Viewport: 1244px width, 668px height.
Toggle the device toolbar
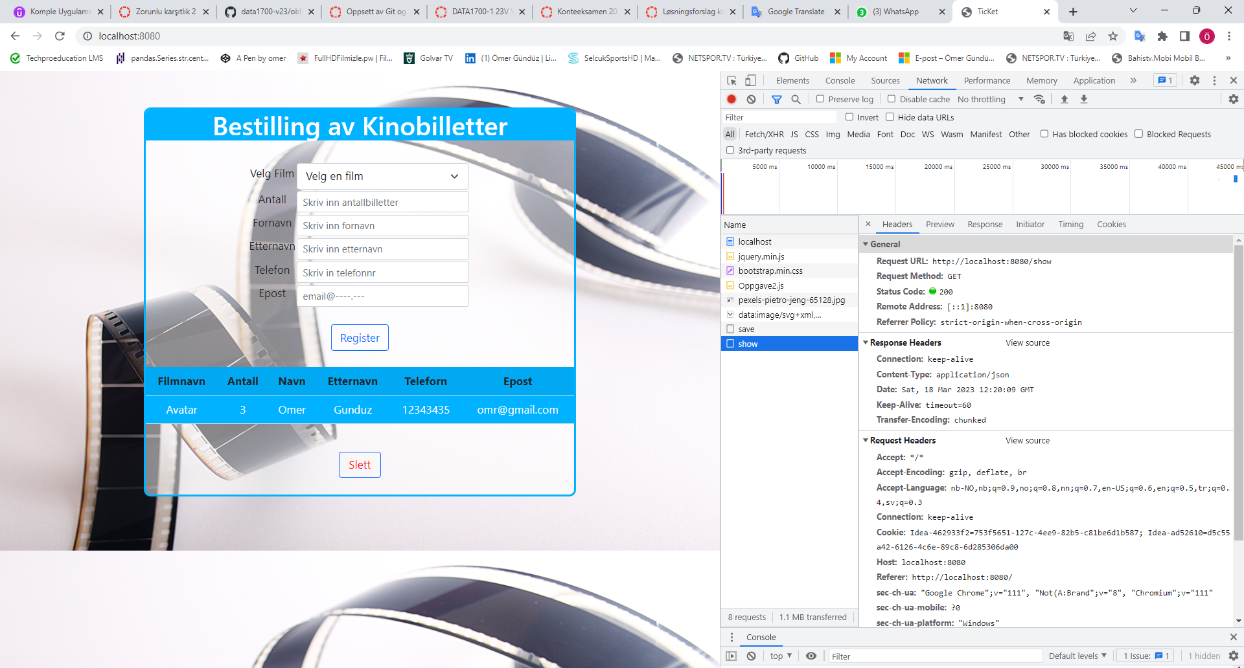pos(751,80)
